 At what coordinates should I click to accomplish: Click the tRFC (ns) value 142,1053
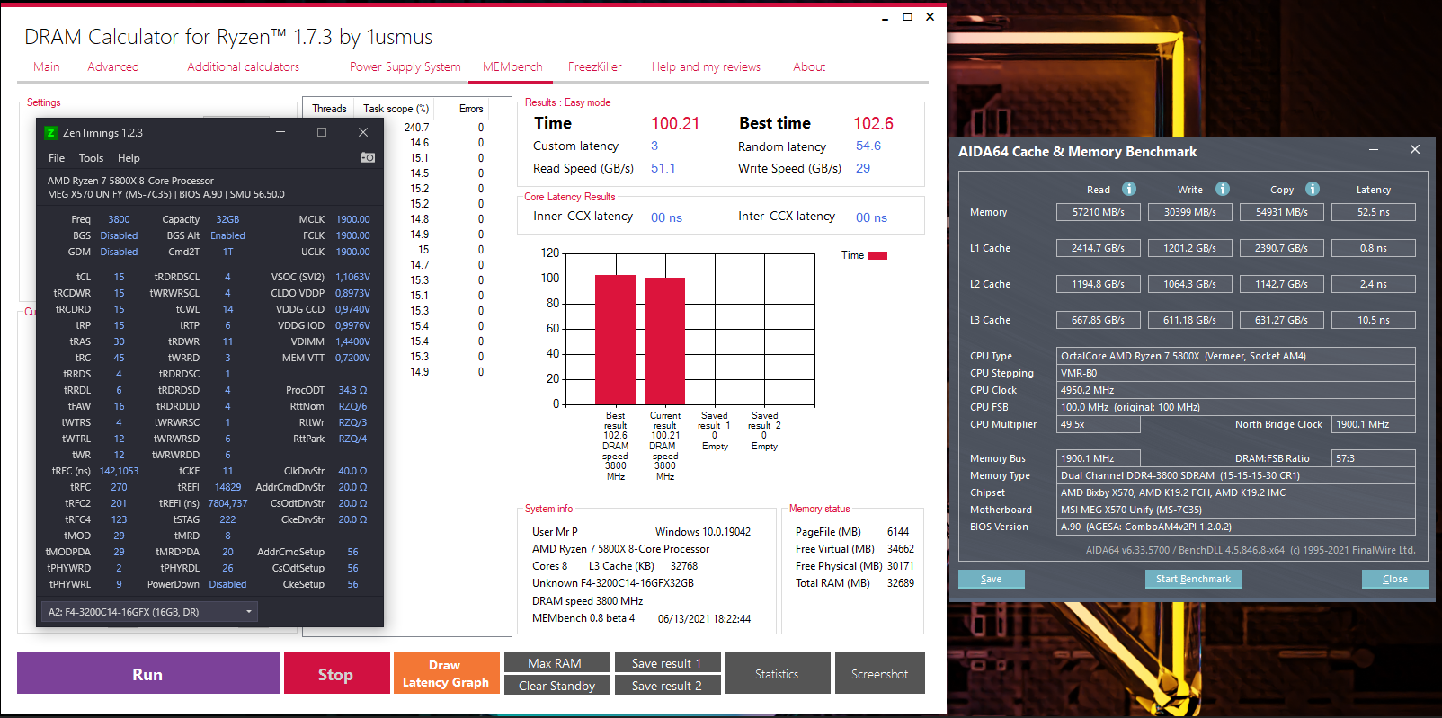[x=119, y=471]
